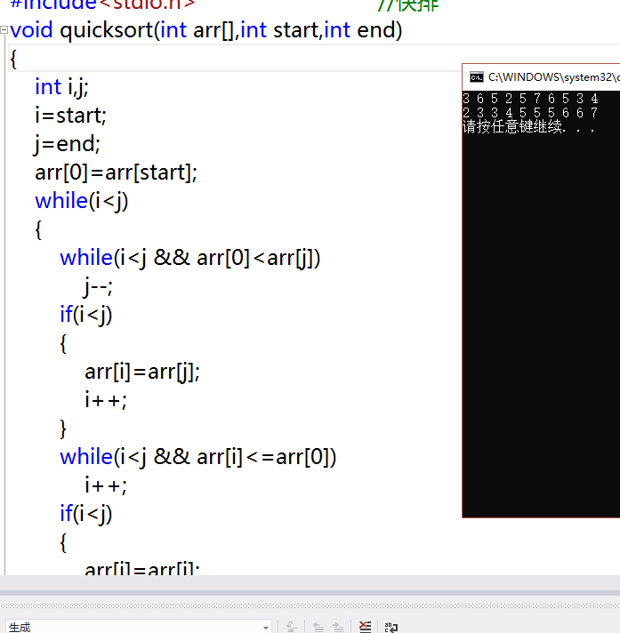Click the find message in code icon

(292, 627)
